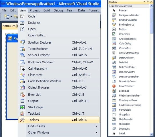Open the Edit menu
The width and height of the screenshot is (155, 137).
pyautogui.click(x=13, y=10)
